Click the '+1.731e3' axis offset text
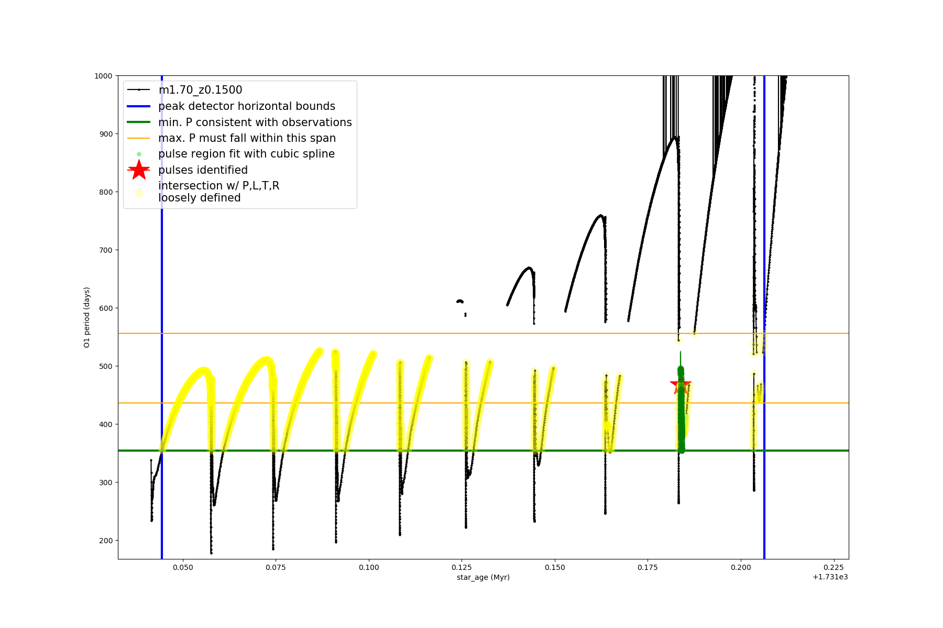This screenshot has width=943, height=628. pyautogui.click(x=830, y=577)
